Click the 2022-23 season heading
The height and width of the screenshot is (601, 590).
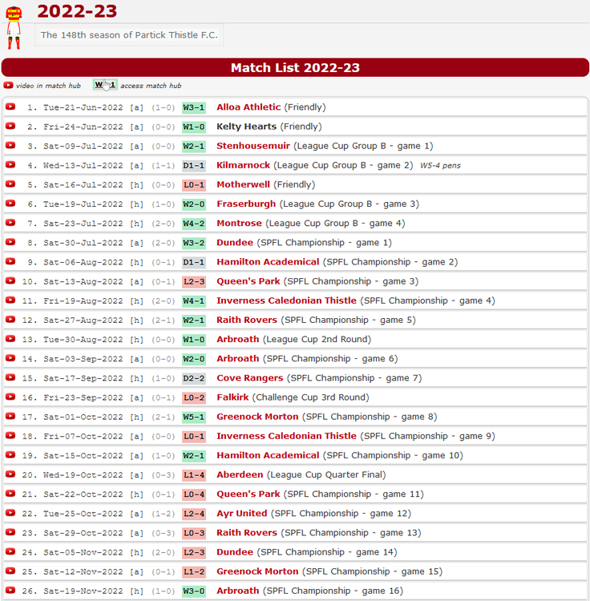tap(77, 10)
